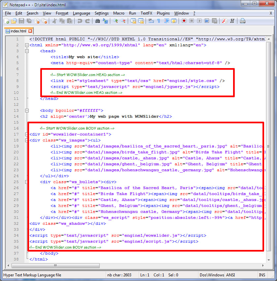Image resolution: width=277 pixels, height=281 pixels.
Task: Collapse the ws_bullets div fold on line 25
Action: click(x=26, y=182)
